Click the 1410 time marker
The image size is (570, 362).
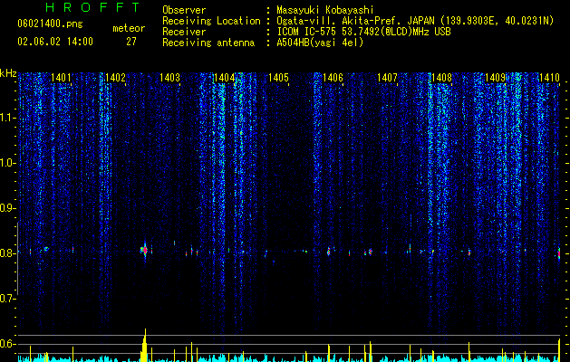(x=549, y=78)
